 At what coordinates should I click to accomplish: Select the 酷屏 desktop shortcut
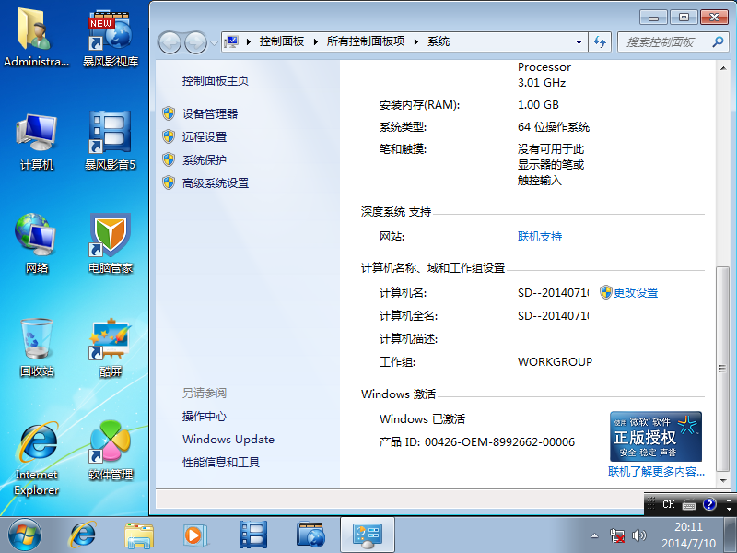click(111, 348)
